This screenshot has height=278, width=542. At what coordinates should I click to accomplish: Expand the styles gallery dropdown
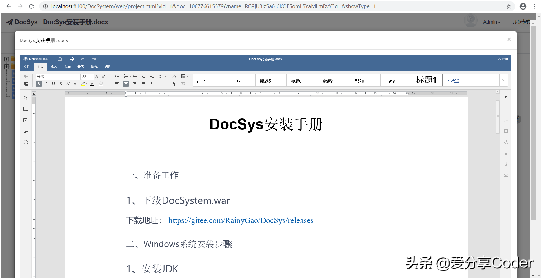click(503, 80)
